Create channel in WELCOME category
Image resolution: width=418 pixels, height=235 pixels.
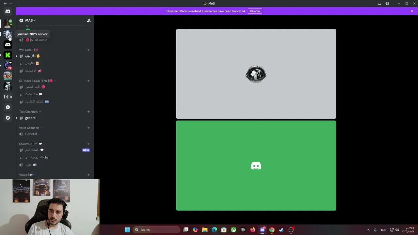point(88,50)
